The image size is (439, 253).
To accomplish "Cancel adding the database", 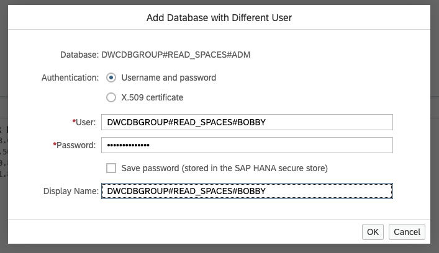I will point(407,232).
